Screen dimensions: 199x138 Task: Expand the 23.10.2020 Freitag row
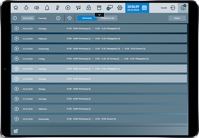pyautogui.click(x=17, y=59)
